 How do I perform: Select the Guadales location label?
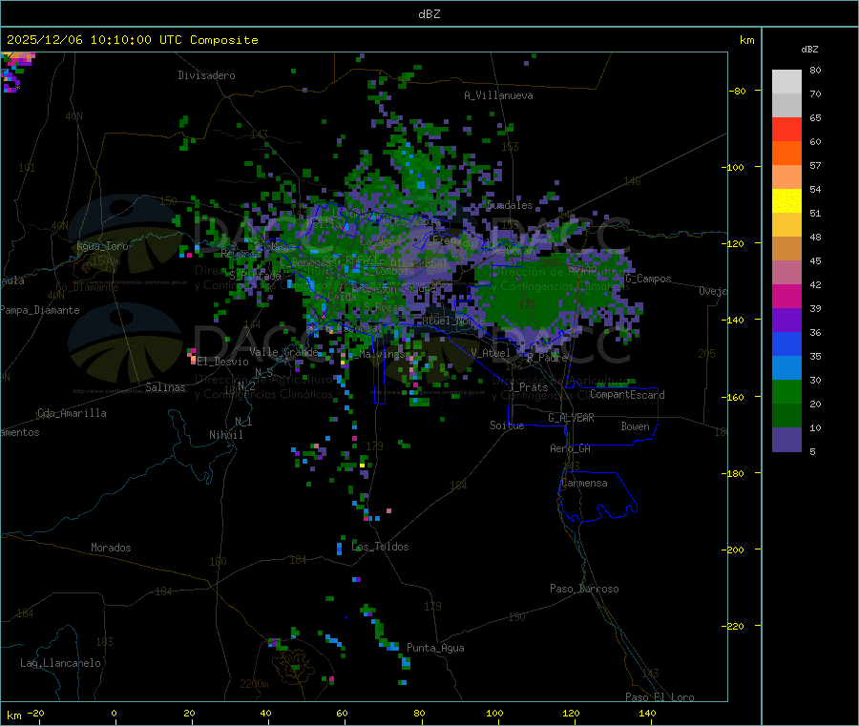(x=510, y=205)
